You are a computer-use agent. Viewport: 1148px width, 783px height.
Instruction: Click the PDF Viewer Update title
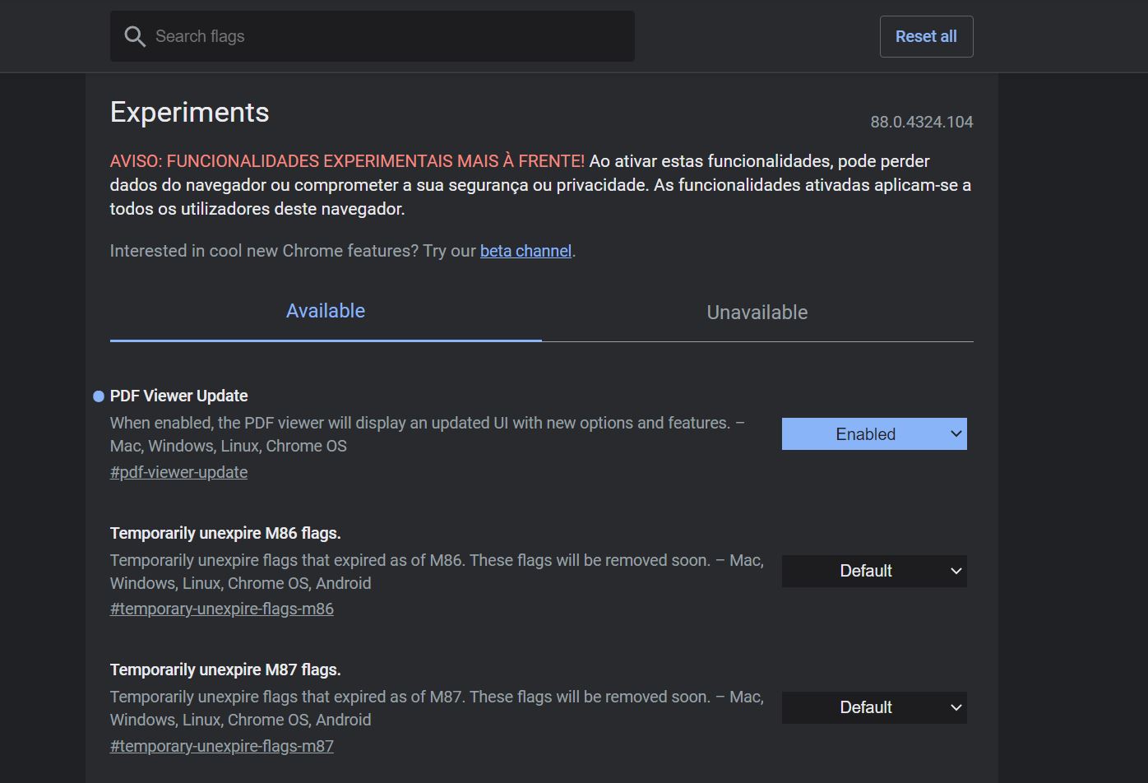[178, 396]
